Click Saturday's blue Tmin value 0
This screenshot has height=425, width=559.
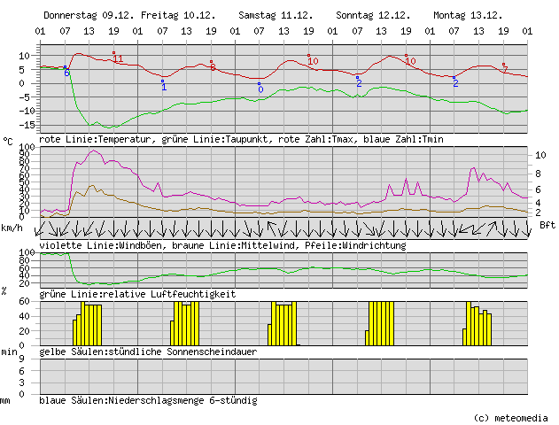(x=260, y=89)
